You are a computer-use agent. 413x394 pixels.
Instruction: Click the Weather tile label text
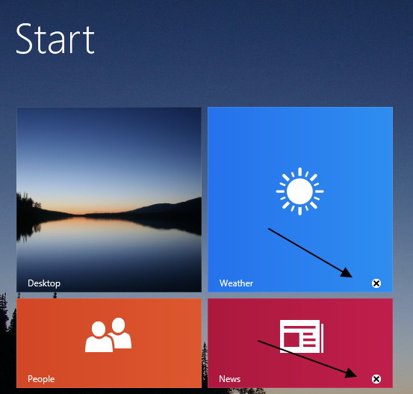(236, 283)
